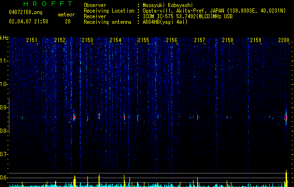Viewport: 294px width, 187px height.
Task: Click the ICOM IC-575 receiver frequency text
Action: point(188,16)
